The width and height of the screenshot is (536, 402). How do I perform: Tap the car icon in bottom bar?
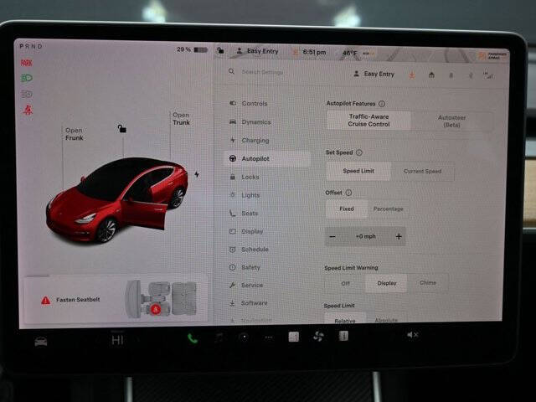41,341
